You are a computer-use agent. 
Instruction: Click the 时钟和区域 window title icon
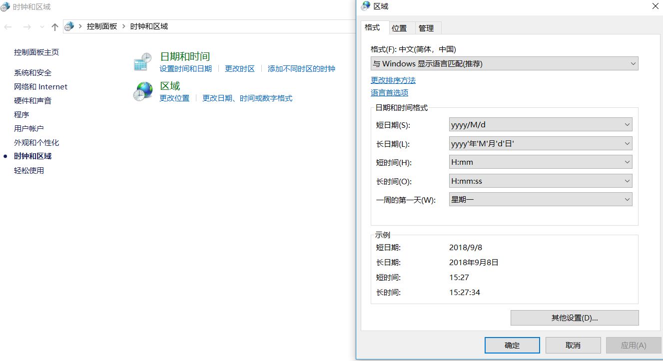(5, 7)
